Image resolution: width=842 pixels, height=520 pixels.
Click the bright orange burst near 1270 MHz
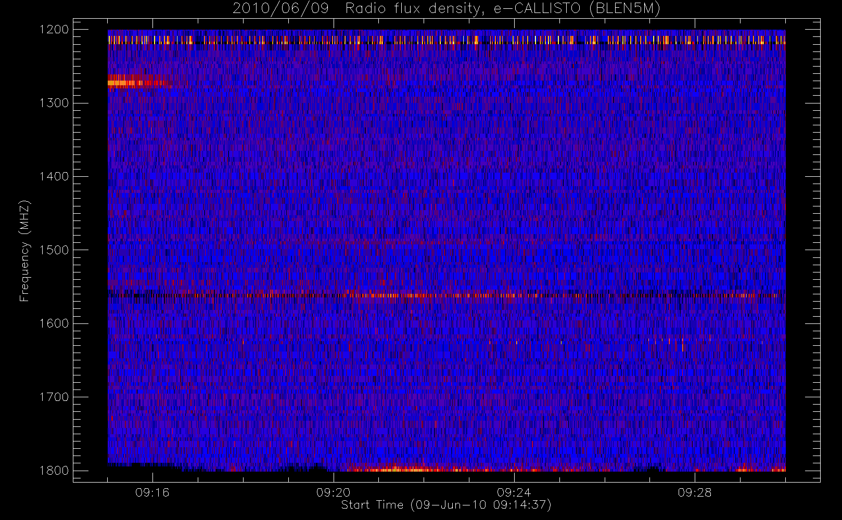point(136,82)
